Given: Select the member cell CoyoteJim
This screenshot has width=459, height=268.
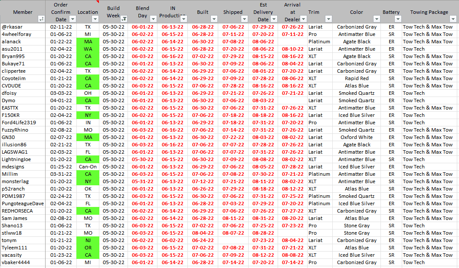Looking at the screenshot, I should click(14, 78).
